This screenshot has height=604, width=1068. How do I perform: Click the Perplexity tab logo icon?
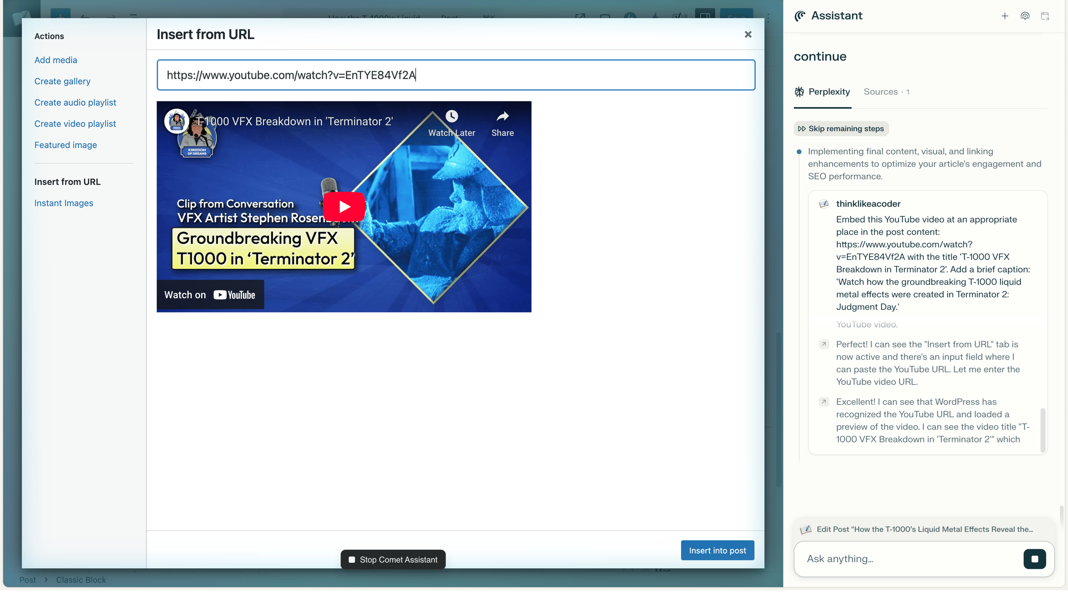pyautogui.click(x=799, y=92)
